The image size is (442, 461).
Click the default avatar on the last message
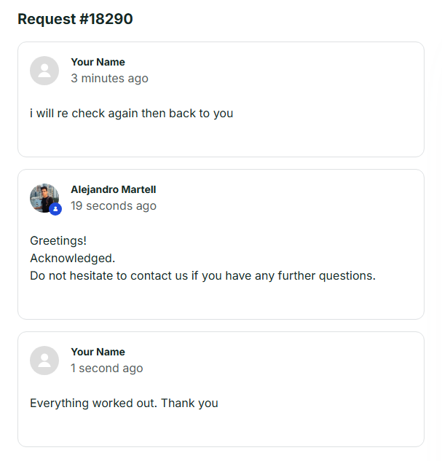[x=44, y=360]
